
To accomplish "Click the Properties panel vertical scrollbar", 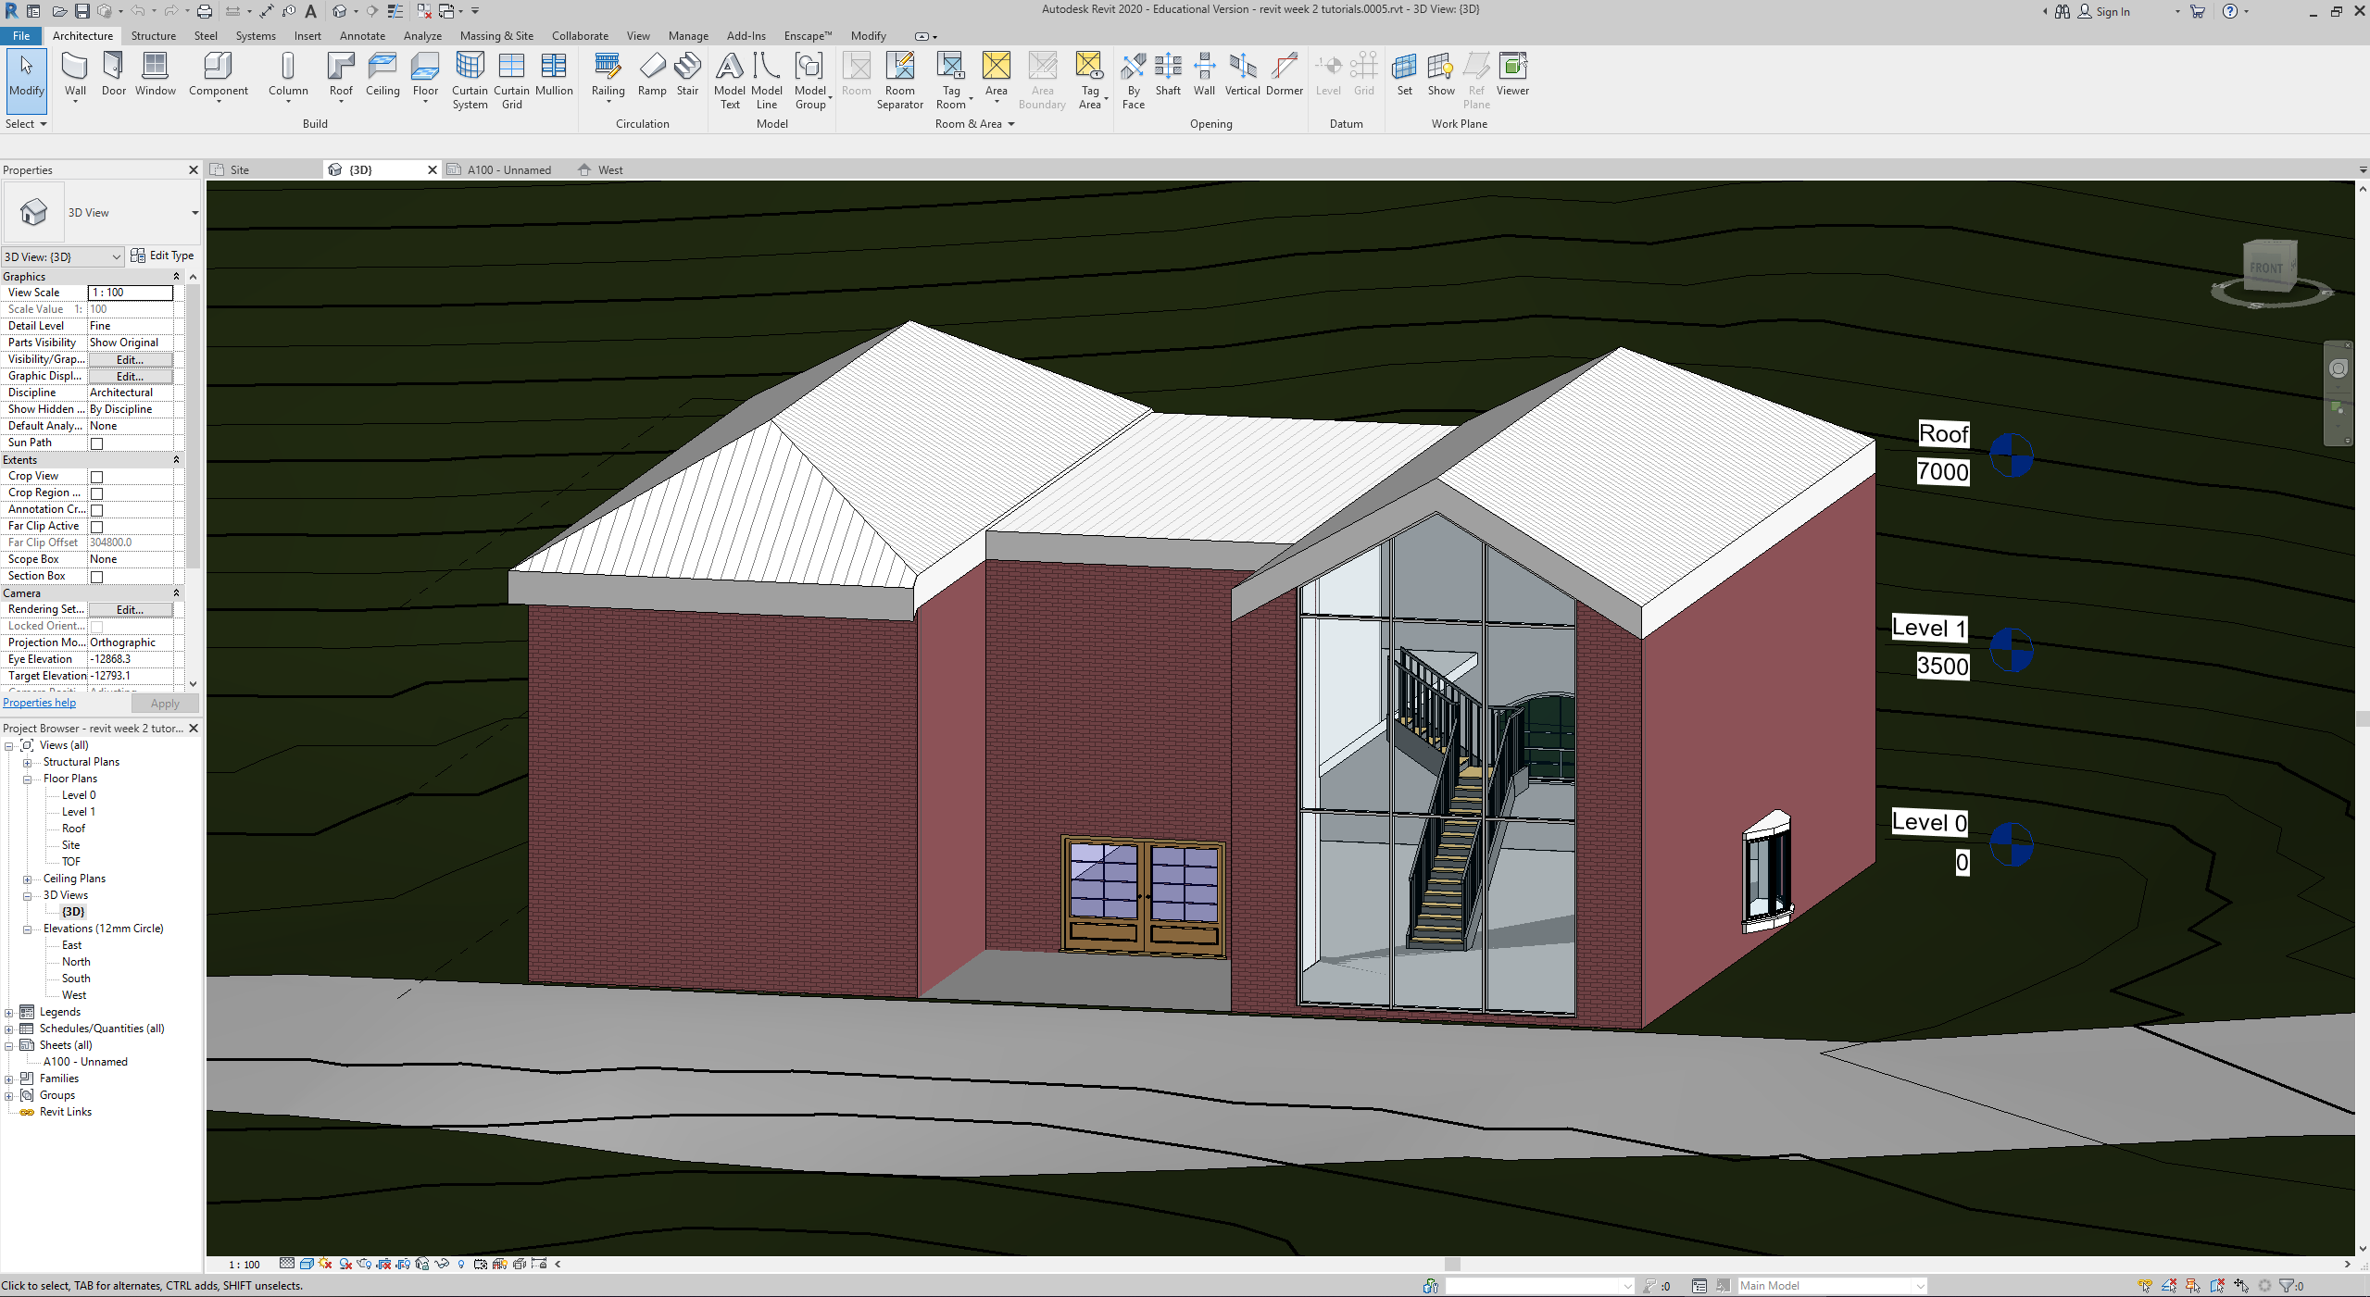I will 193,426.
